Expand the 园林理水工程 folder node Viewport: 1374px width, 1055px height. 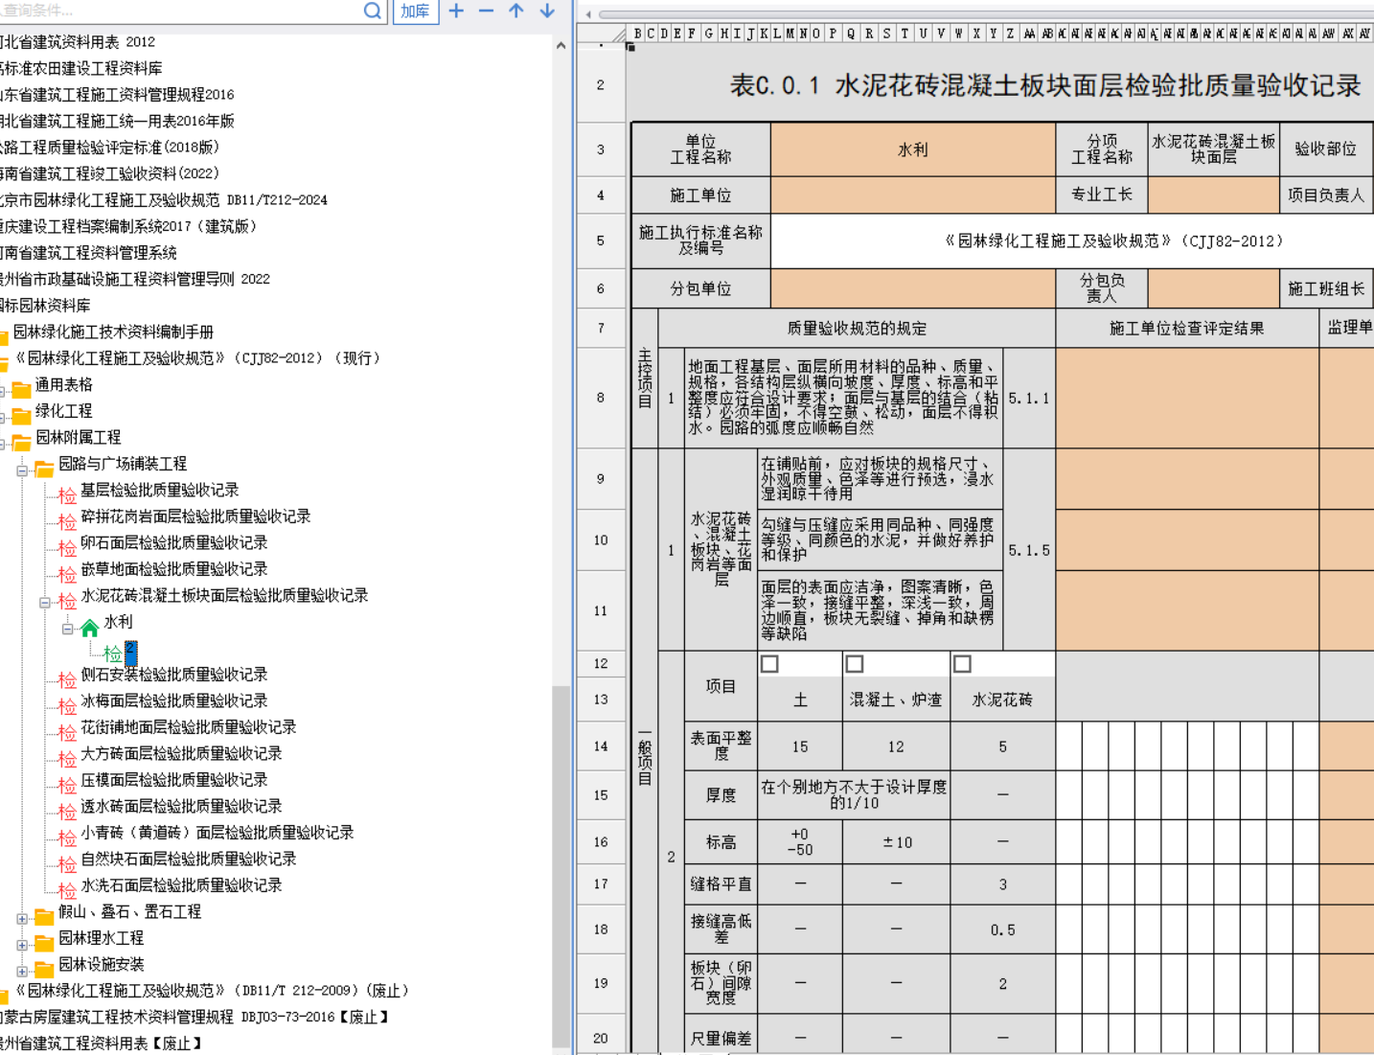[x=22, y=945]
